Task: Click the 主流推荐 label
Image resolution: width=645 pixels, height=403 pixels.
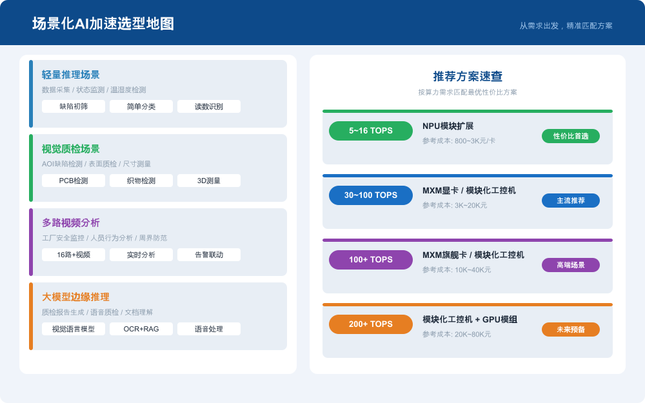Action: coord(570,201)
